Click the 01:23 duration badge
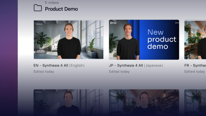 pyautogui.click(x=41, y=51)
